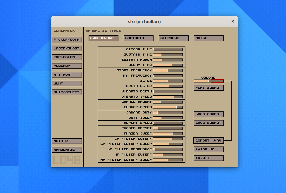Toggle the 44100 Hz sample rate
The image size is (286, 193).
coord(209,149)
